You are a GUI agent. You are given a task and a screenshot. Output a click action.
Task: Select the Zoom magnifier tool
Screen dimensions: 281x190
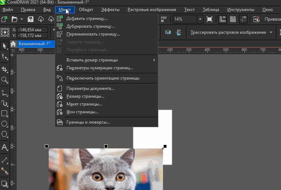pyautogui.click(x=5, y=80)
